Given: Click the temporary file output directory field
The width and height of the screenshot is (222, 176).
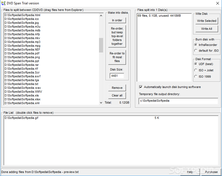Looking at the screenshot, I should 178,101.
